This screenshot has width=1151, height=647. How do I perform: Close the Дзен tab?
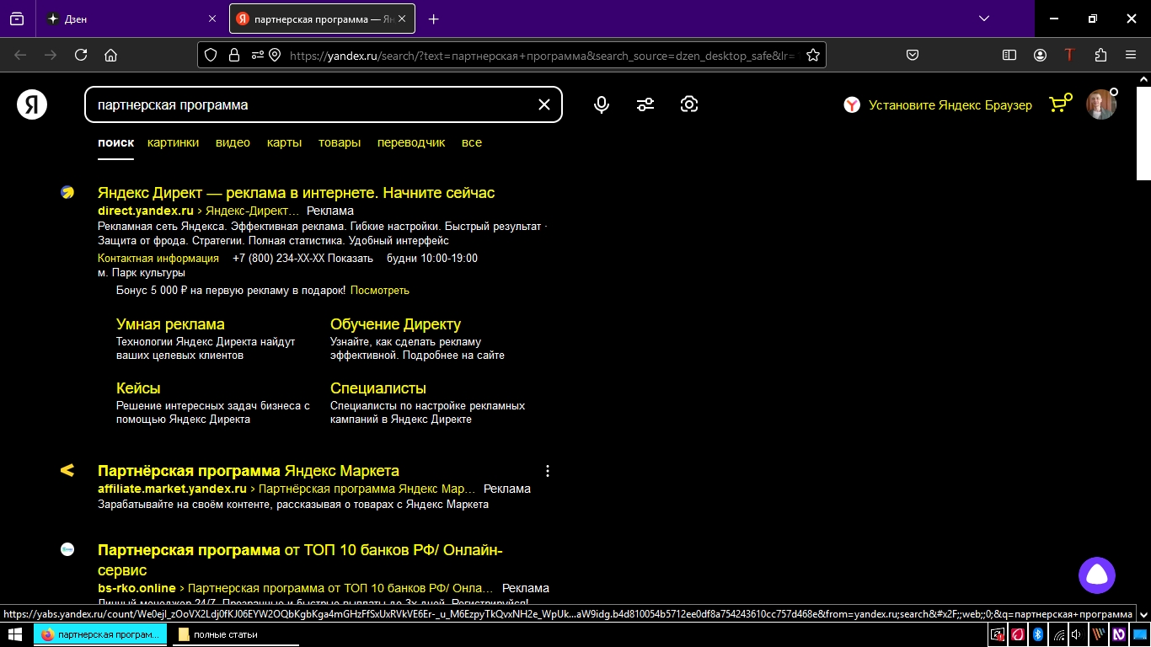tap(211, 19)
